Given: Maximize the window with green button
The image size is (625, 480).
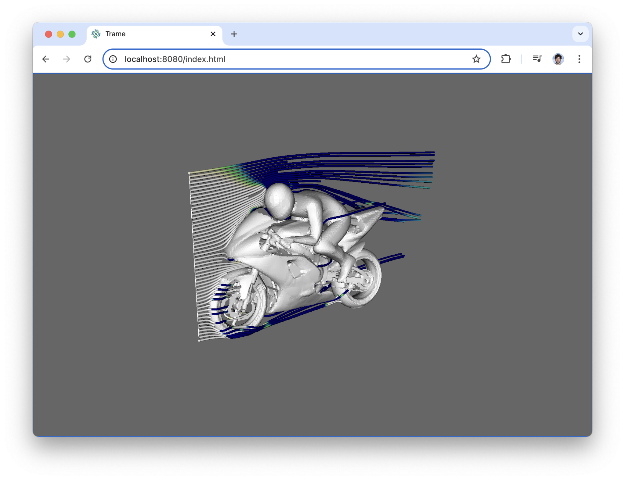Looking at the screenshot, I should click(72, 34).
